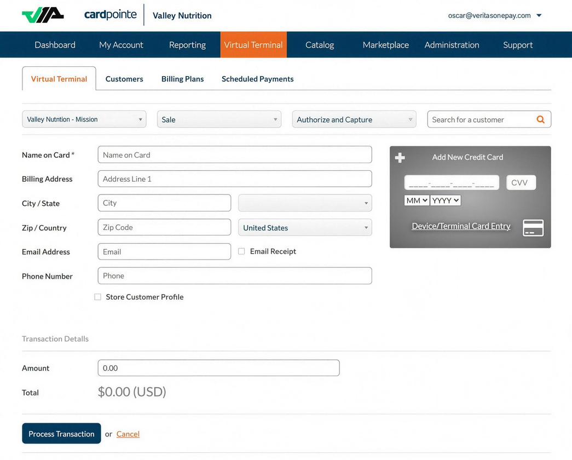Viewport: 572px width, 460px height.
Task: Open the United States country dropdown
Action: point(305,227)
